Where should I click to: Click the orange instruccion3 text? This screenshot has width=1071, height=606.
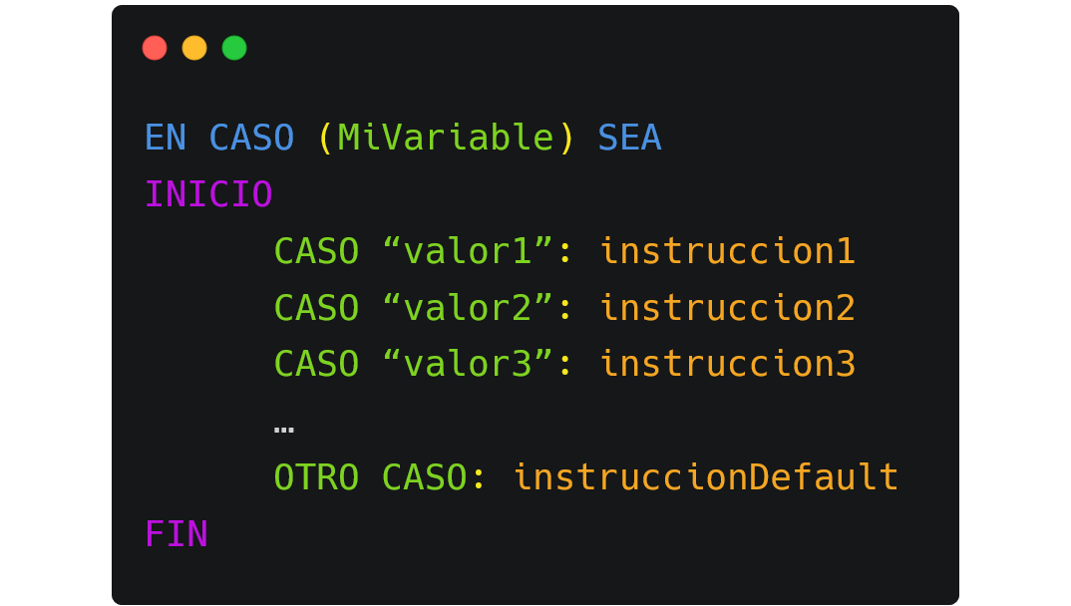pyautogui.click(x=727, y=364)
